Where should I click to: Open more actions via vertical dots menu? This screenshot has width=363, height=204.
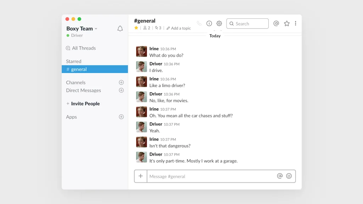(x=296, y=23)
